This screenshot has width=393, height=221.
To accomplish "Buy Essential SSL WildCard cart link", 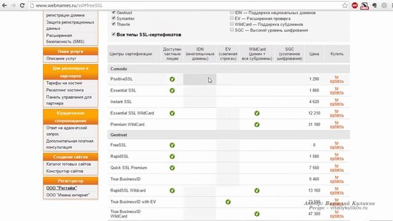I will point(337,113).
